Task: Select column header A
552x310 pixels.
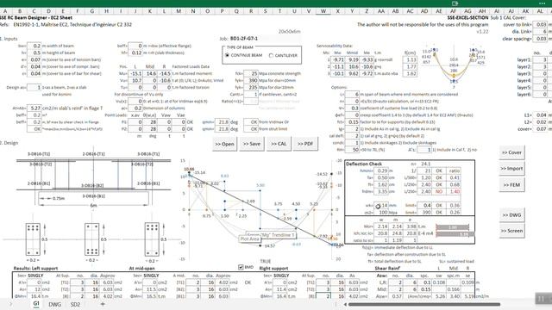Action: click(x=5, y=11)
